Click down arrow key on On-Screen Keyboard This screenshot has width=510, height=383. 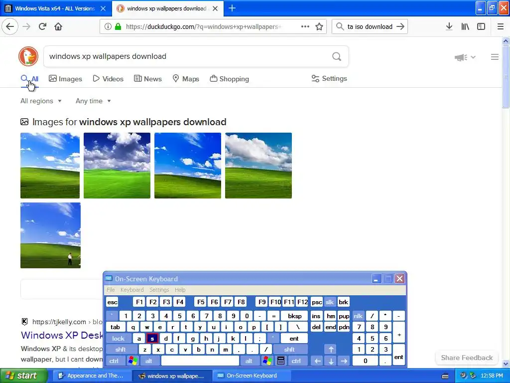click(331, 361)
